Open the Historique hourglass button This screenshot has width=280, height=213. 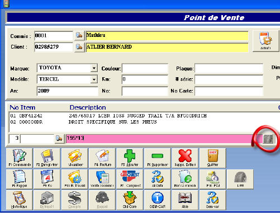pos(20,200)
